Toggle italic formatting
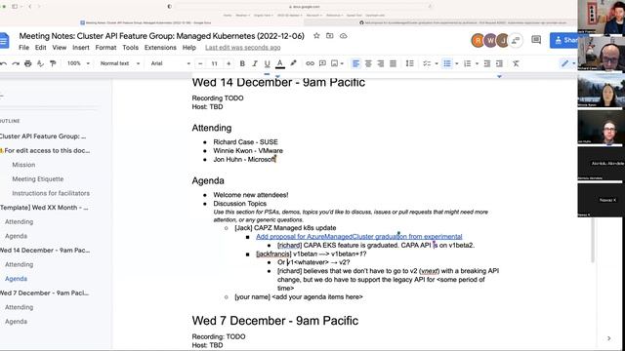 point(255,63)
